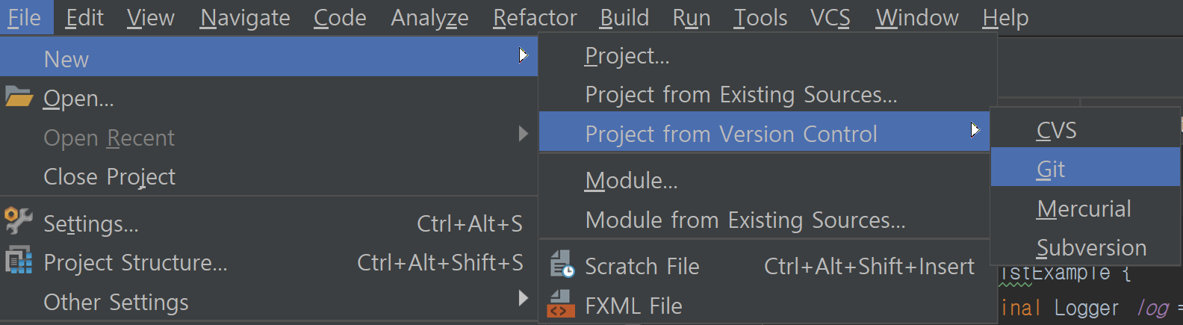
Task: Select Project from Existing Sources...
Action: [x=741, y=95]
